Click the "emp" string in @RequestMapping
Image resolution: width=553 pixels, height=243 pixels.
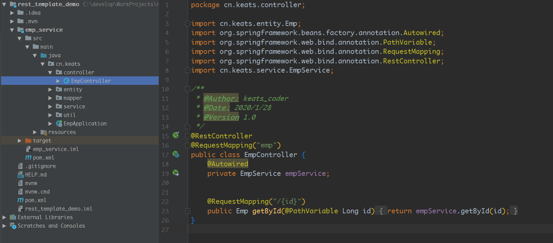(267, 145)
